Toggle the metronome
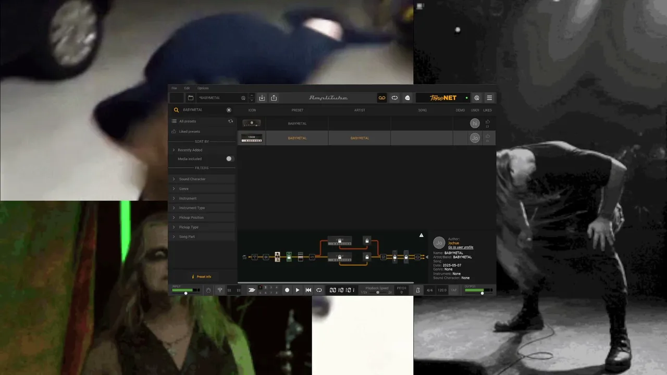The height and width of the screenshot is (375, 667). pos(417,290)
